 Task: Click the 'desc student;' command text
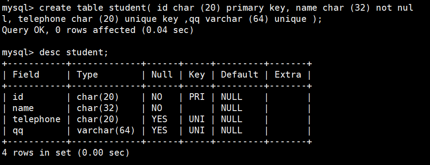(x=74, y=52)
